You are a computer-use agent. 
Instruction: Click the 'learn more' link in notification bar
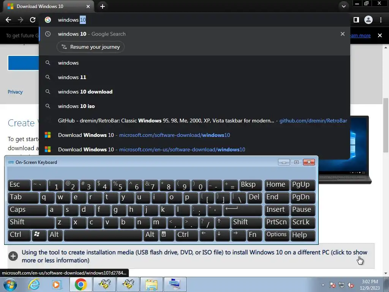[x=361, y=35]
